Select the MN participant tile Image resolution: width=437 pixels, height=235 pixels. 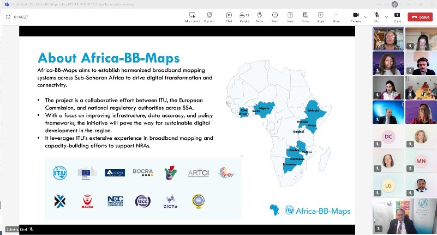[x=421, y=161]
